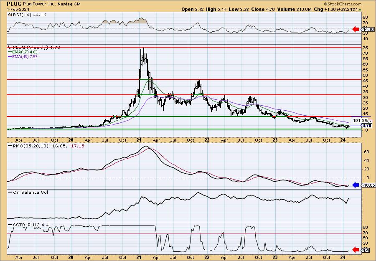Click the Volume 316.6M value
The height and width of the screenshot is (261, 376).
click(x=294, y=9)
